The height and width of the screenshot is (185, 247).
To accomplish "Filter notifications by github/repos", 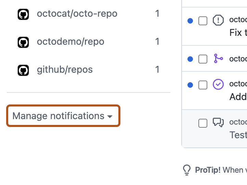I will click(88, 70).
